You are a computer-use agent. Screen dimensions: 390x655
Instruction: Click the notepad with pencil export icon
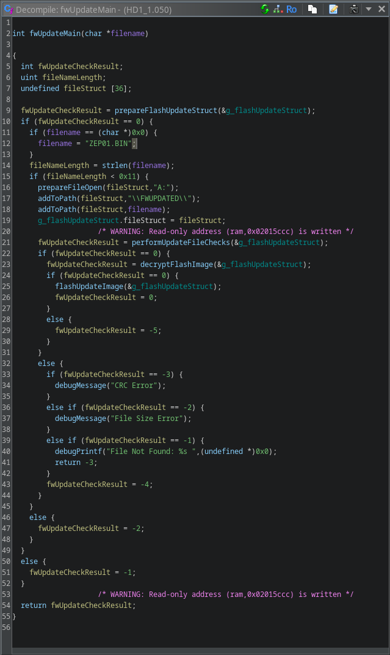tap(333, 9)
